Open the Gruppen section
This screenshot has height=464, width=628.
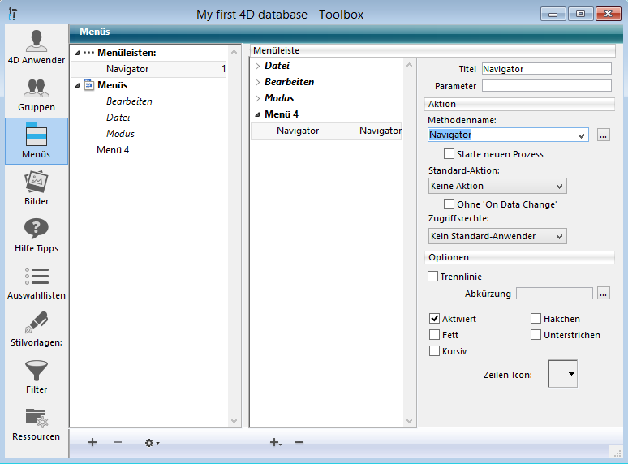coord(36,93)
